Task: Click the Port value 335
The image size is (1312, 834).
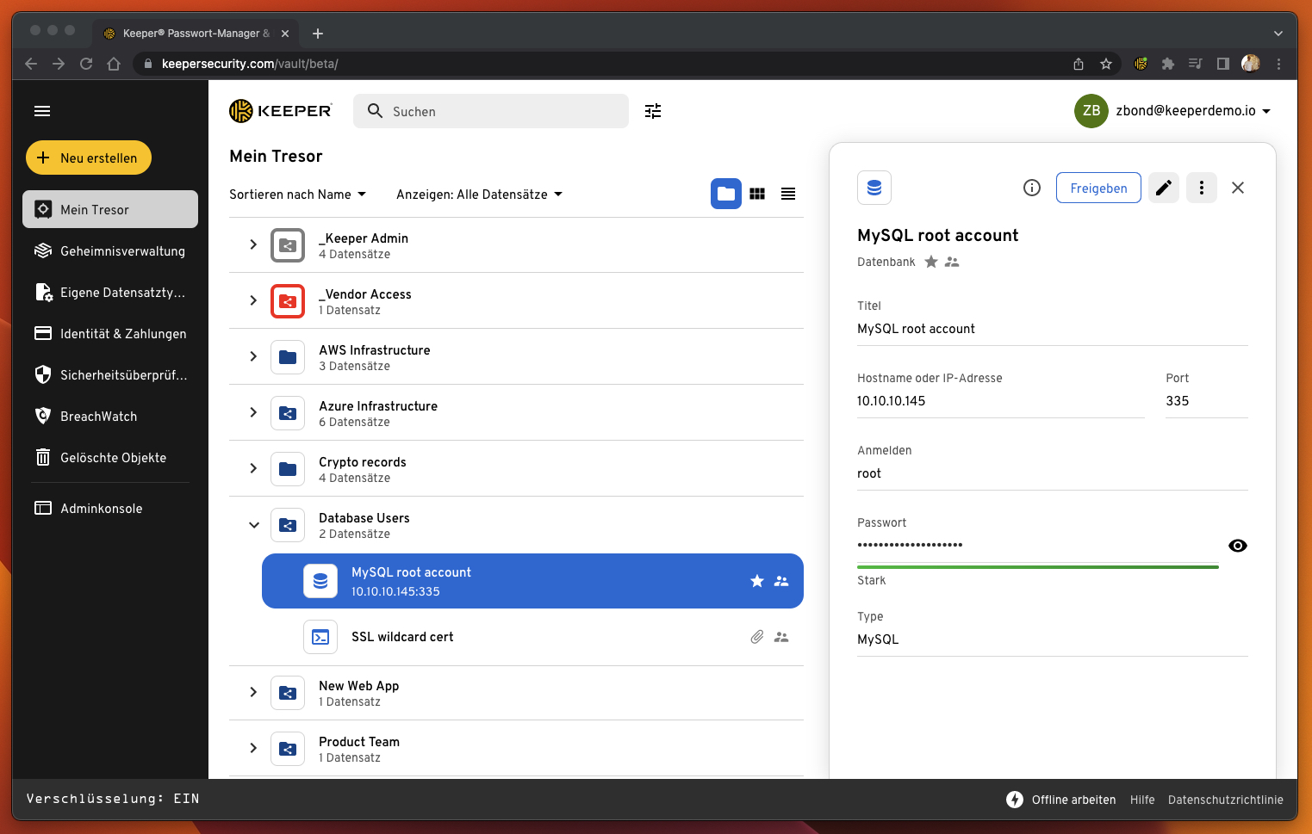Action: pos(1178,401)
